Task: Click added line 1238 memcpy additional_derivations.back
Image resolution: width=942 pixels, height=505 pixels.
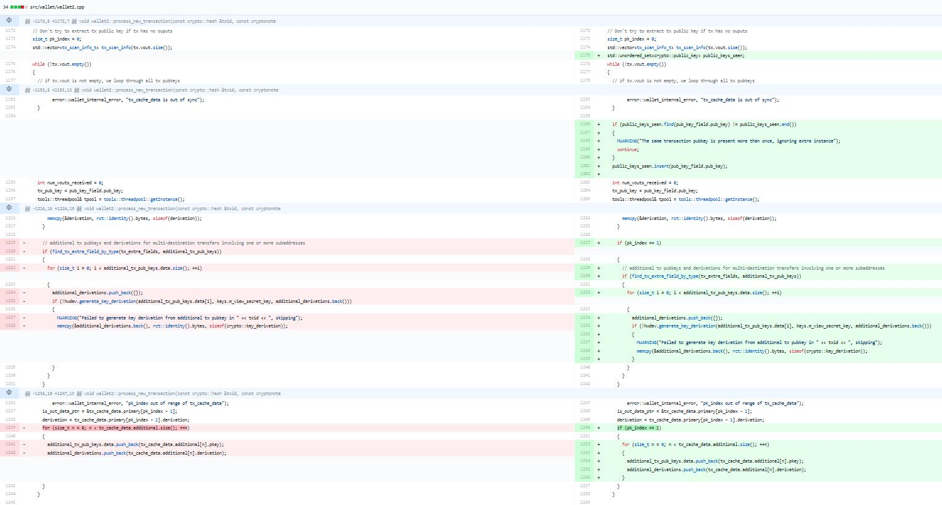Action: 752,351
